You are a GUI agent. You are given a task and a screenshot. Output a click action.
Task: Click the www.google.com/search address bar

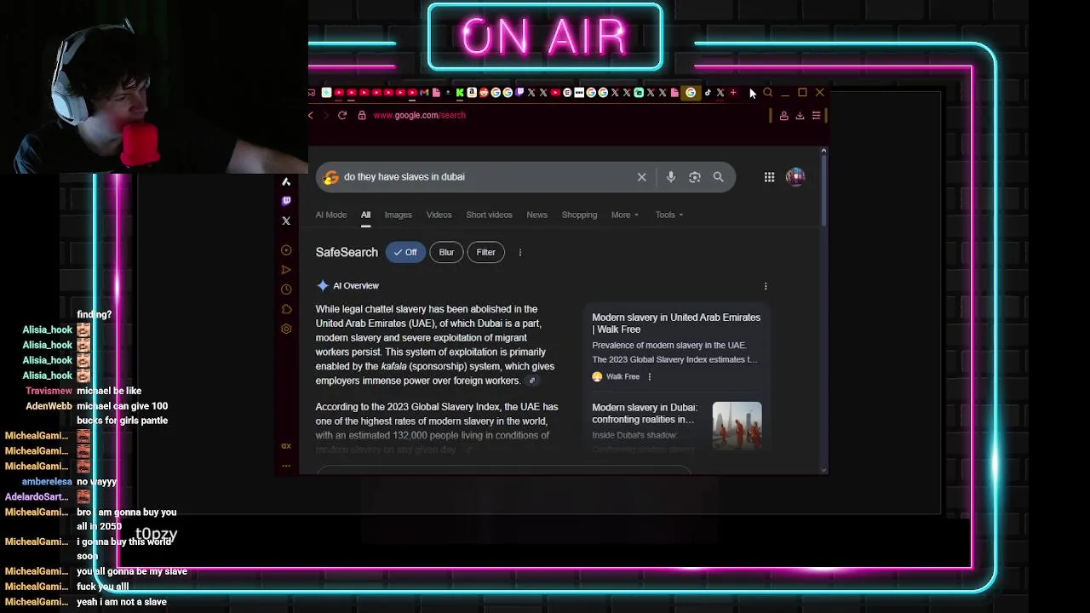tap(419, 115)
